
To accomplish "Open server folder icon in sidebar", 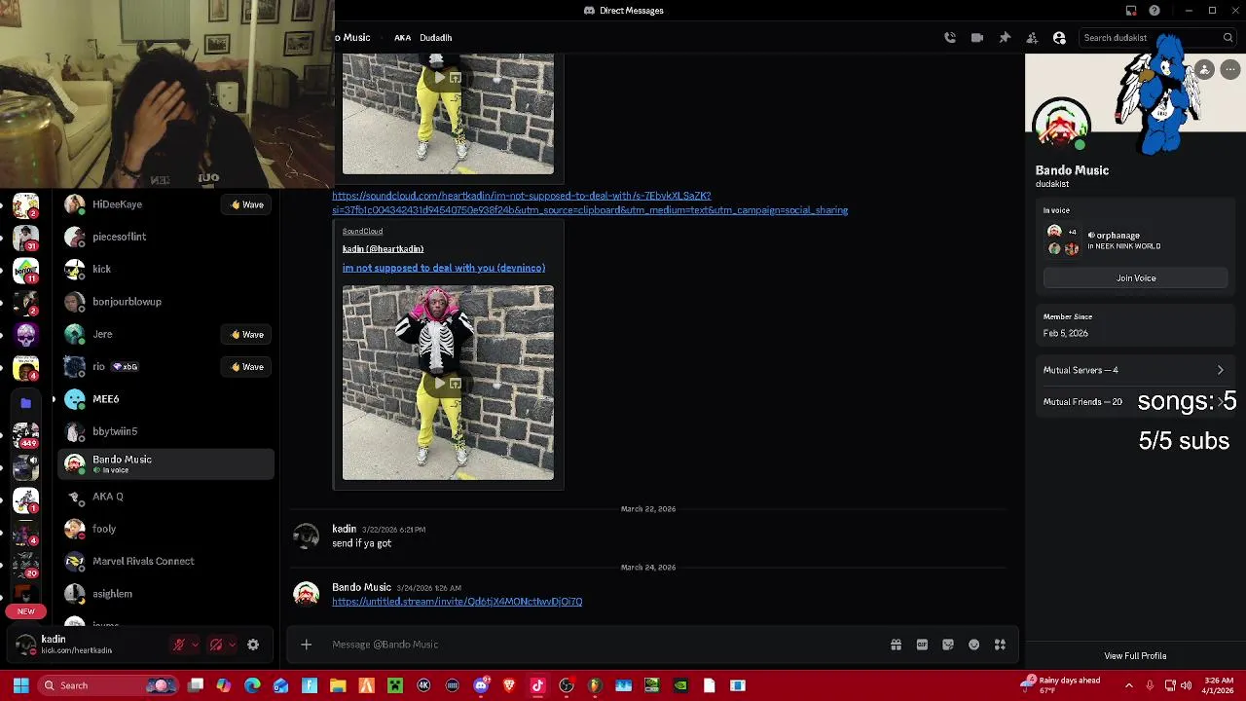I will click(x=26, y=402).
